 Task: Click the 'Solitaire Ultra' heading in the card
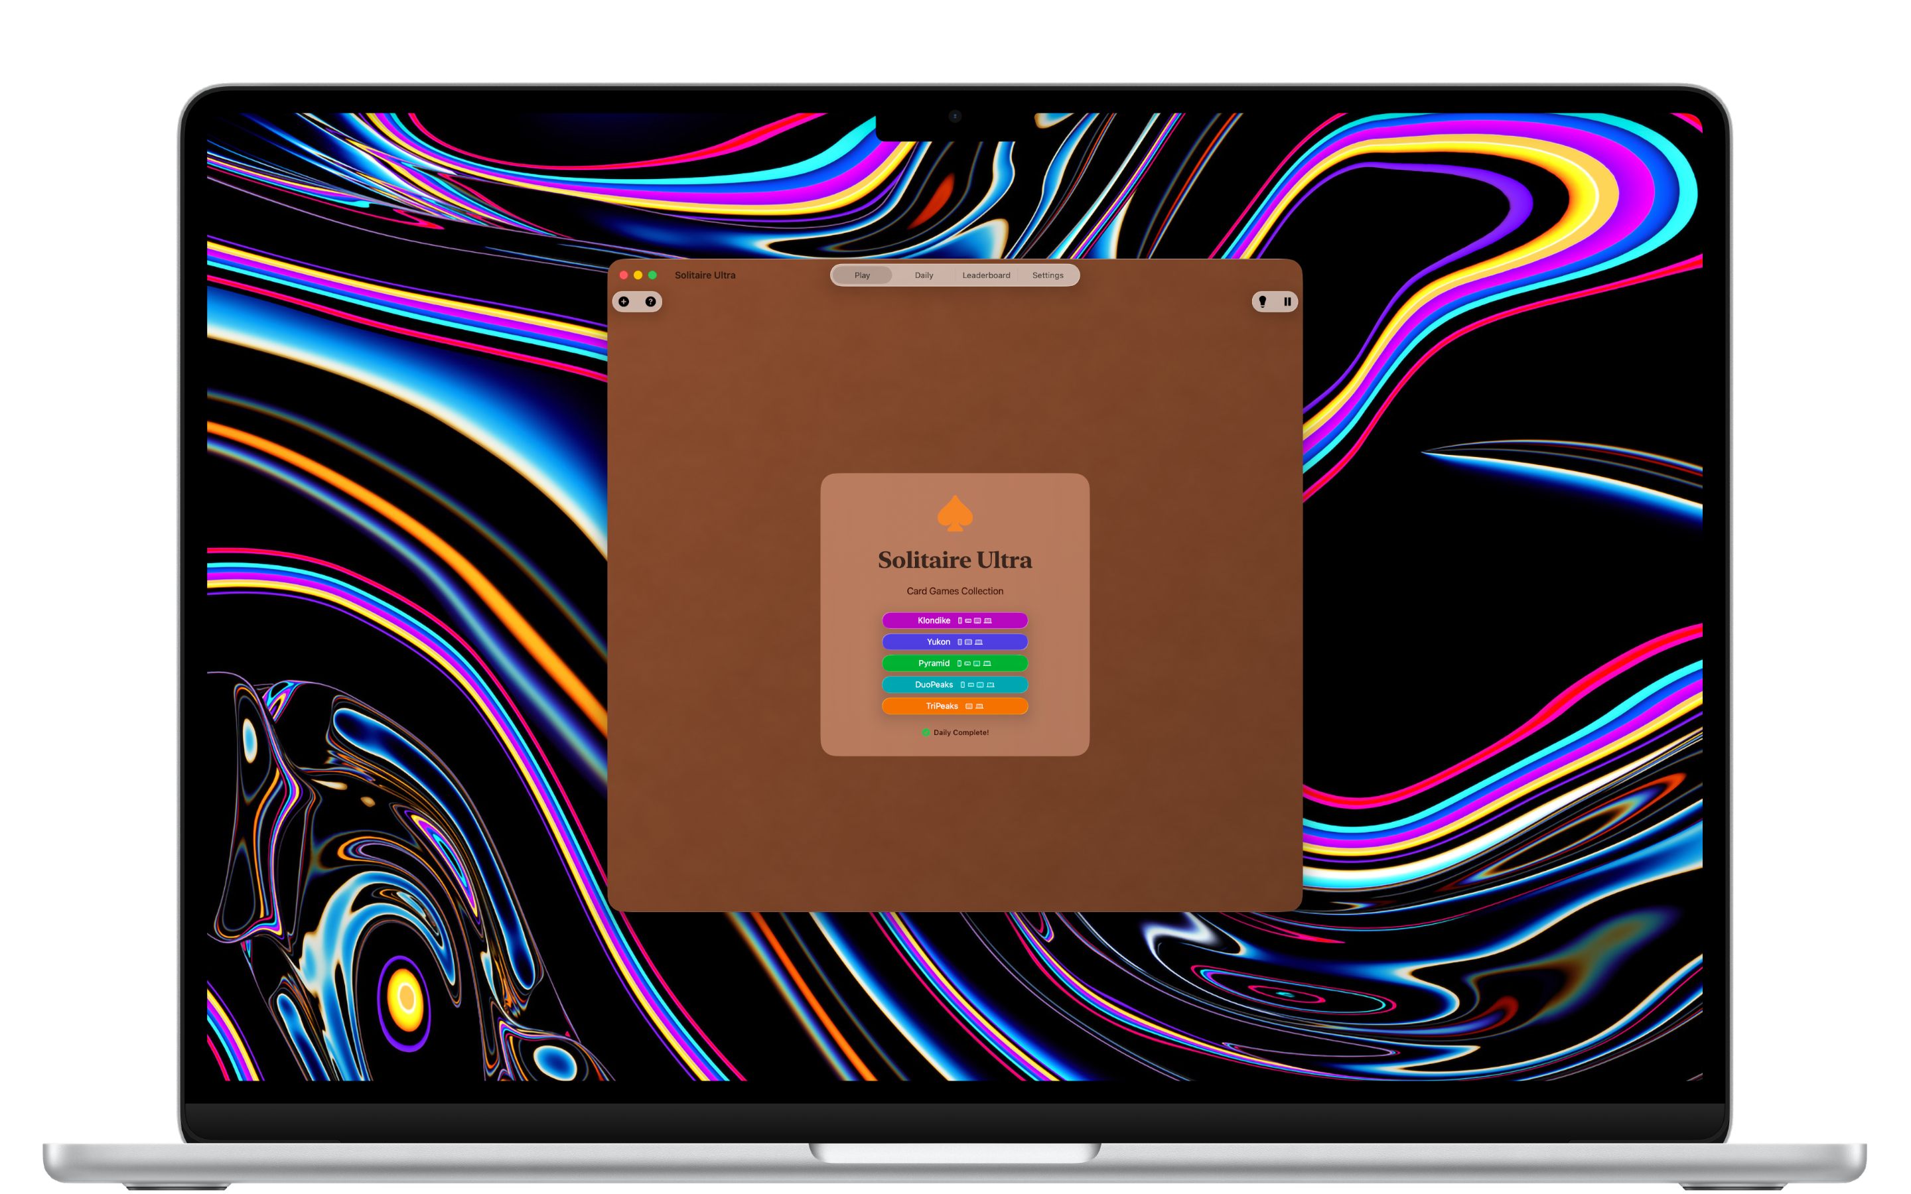(x=955, y=560)
